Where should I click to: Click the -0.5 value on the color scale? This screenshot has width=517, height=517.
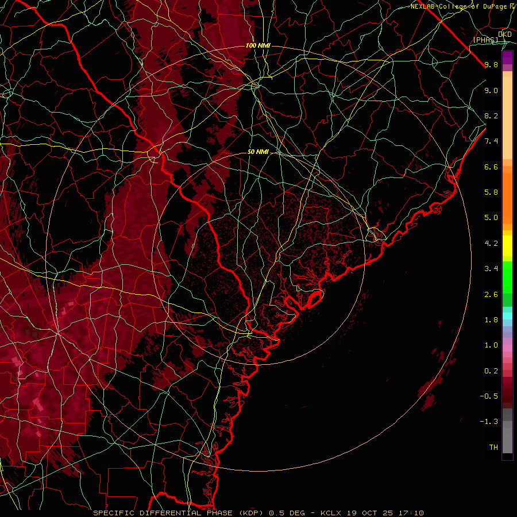click(x=489, y=396)
